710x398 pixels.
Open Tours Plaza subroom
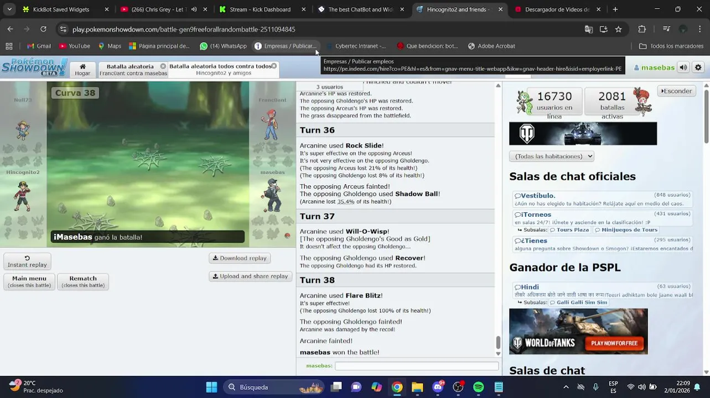click(x=568, y=230)
